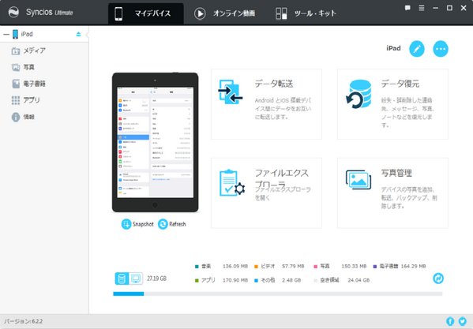Click the 24.04 GB free space value
This screenshot has width=473, height=329.
point(359,280)
